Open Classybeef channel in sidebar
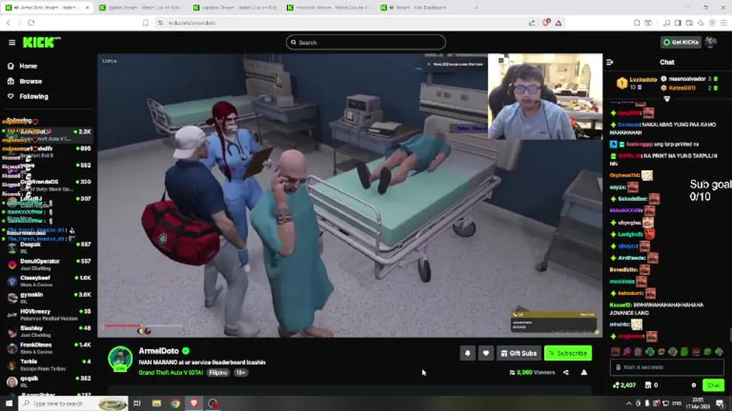This screenshot has width=732, height=411. pos(49,281)
